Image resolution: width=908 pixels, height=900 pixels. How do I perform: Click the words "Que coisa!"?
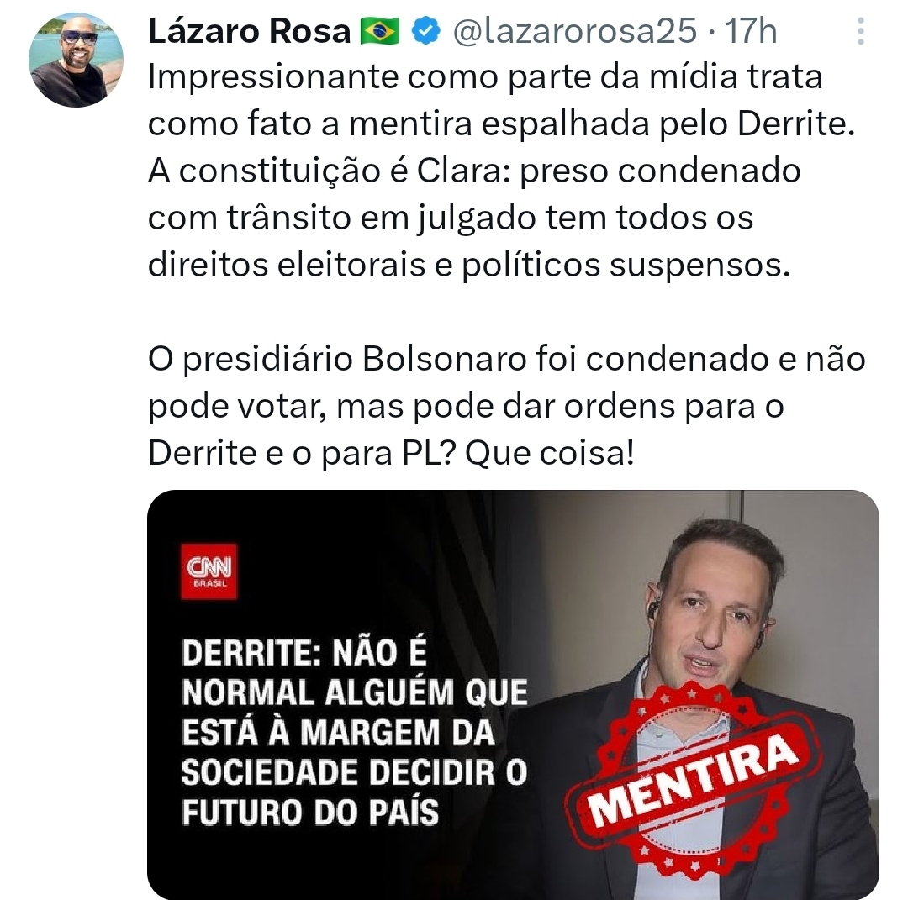tap(550, 454)
